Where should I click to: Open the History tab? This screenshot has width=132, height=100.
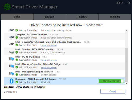coord(82,17)
